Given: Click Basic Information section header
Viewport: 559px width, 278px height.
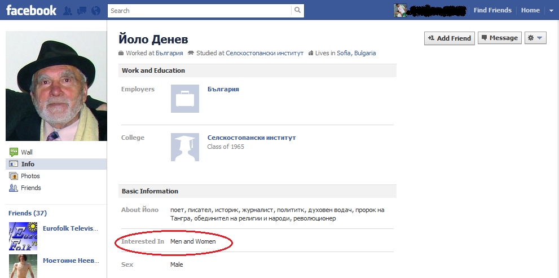Looking at the screenshot, I should [257, 191].
